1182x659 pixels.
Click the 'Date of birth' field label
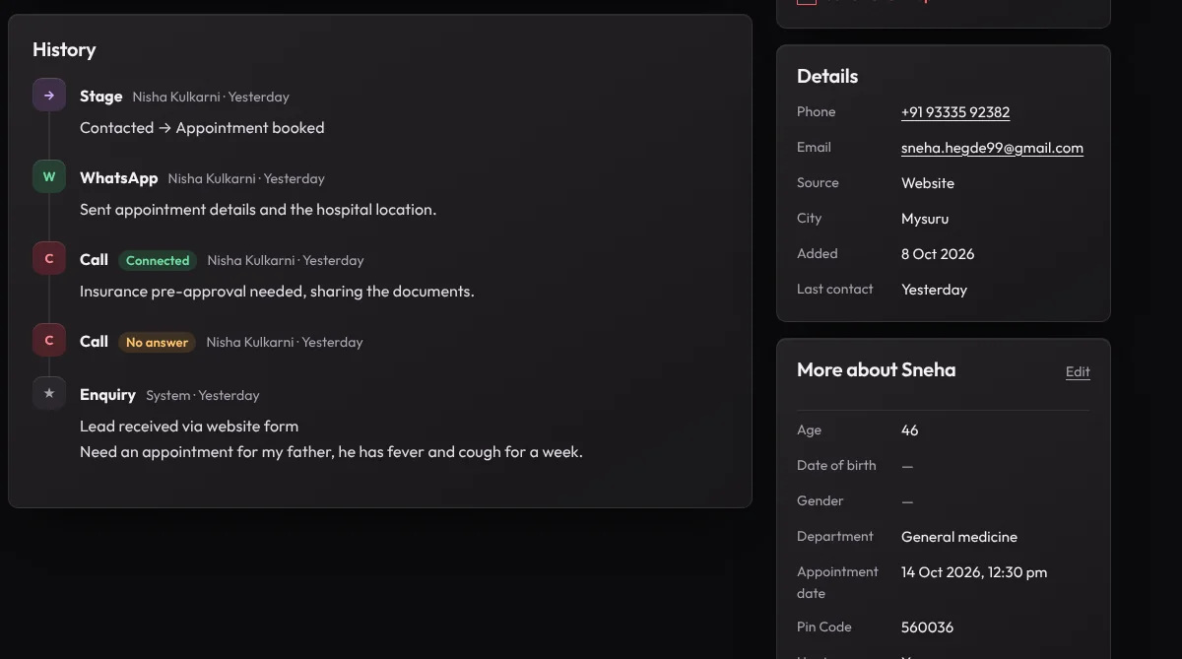(836, 466)
